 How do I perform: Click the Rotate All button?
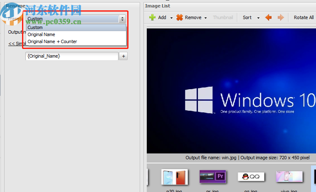click(x=304, y=17)
